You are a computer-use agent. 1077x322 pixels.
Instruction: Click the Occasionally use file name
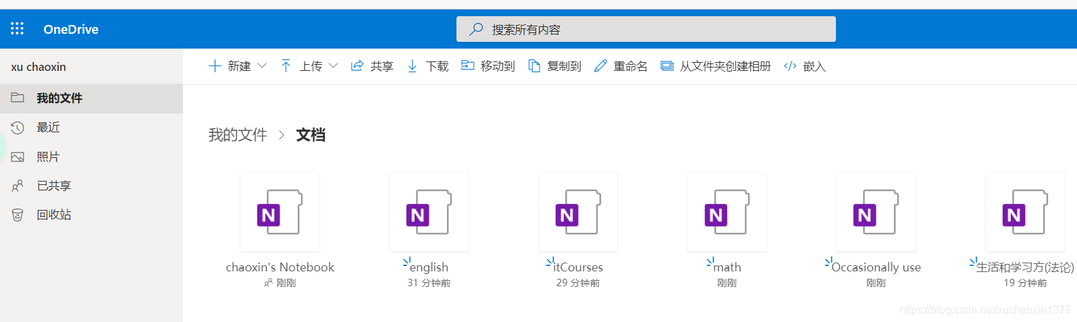(x=876, y=267)
